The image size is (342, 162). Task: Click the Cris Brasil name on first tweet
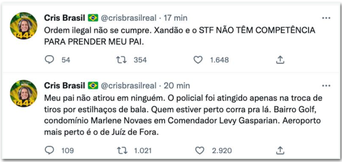(64, 18)
